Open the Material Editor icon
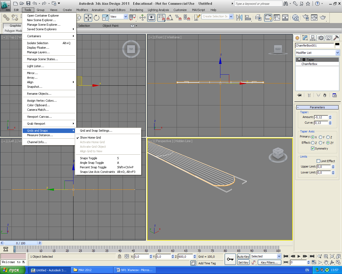The image size is (342, 274). [296, 18]
